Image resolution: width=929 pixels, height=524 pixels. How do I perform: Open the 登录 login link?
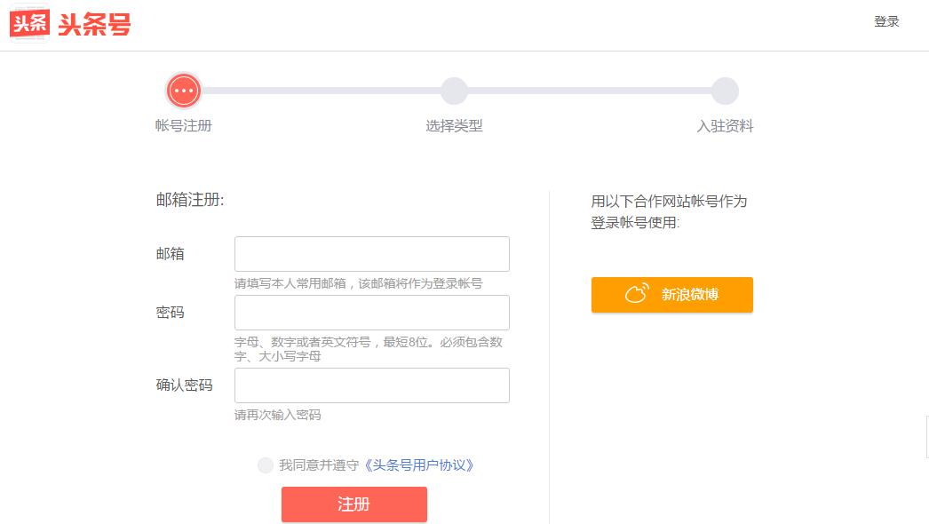(x=886, y=21)
